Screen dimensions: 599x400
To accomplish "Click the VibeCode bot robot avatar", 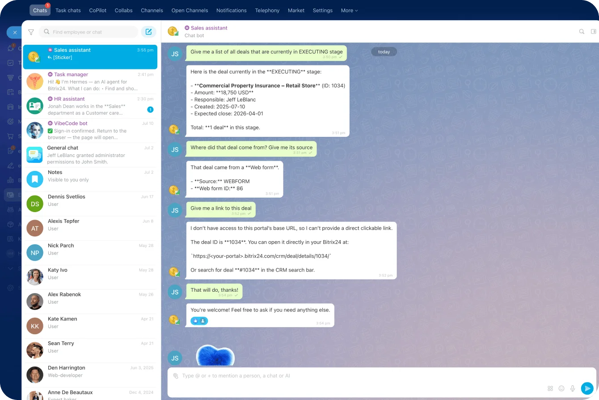I will (35, 130).
